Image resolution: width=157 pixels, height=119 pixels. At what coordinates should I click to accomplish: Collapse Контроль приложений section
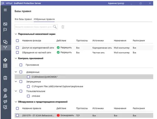click(x=16, y=58)
